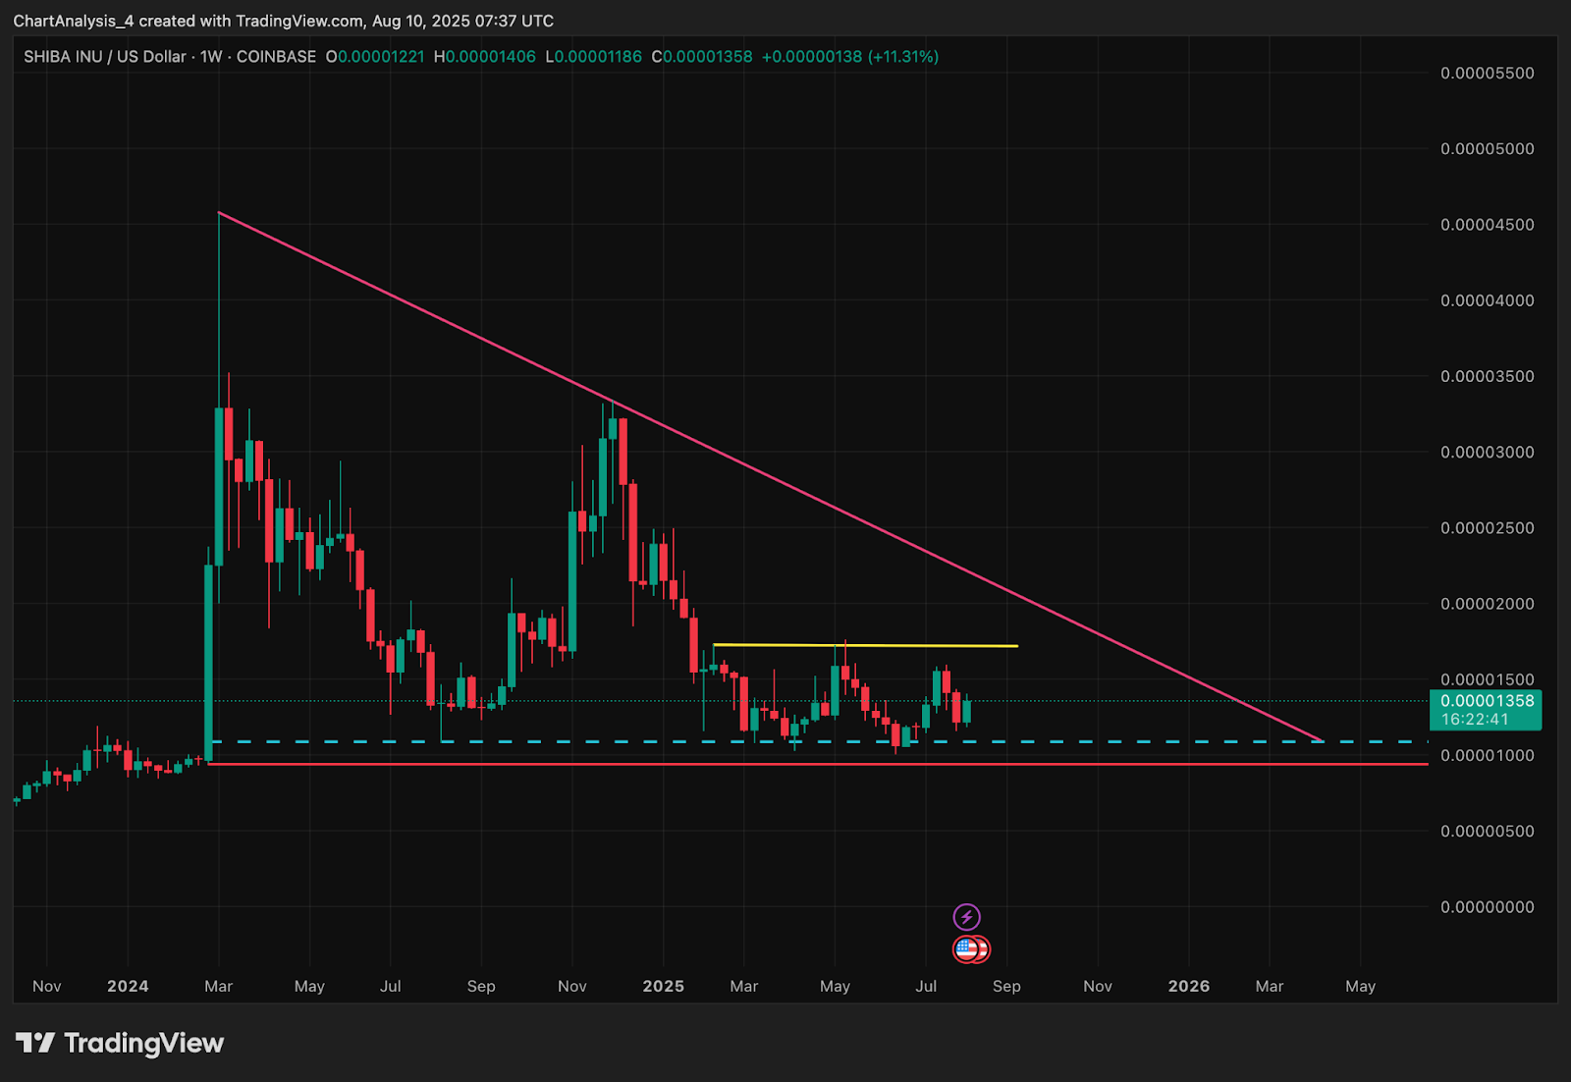Click the 1W timeframe label in header
This screenshot has width=1571, height=1082.
[211, 57]
